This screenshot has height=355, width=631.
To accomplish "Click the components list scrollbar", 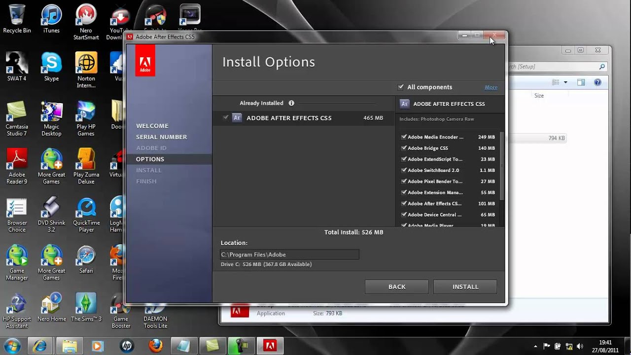I will click(502, 166).
